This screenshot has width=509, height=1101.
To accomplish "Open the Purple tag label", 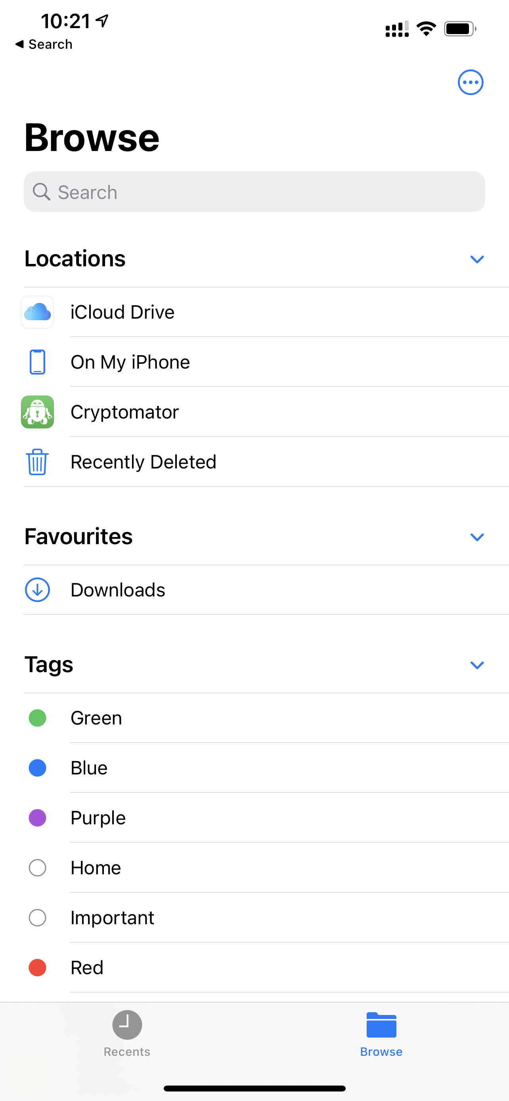I will click(98, 818).
